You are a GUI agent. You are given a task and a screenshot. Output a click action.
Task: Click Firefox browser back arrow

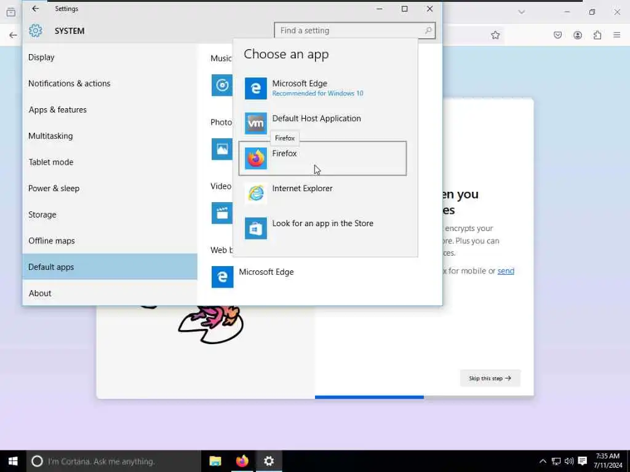click(x=13, y=35)
